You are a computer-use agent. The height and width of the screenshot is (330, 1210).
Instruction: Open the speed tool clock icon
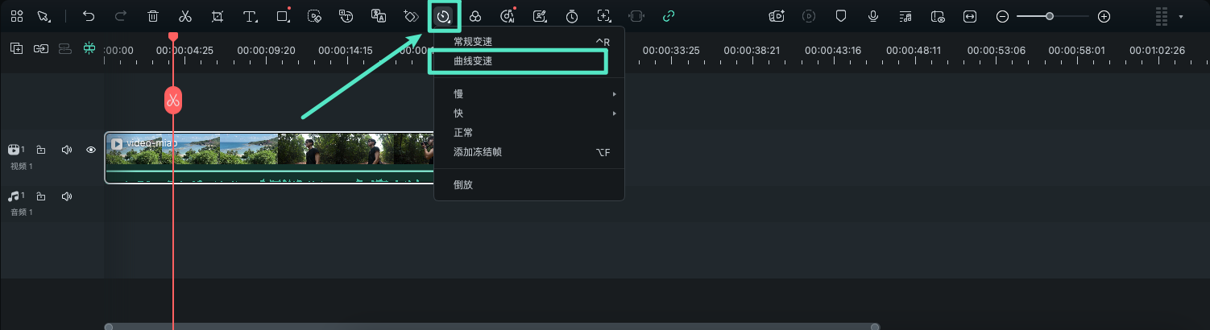pos(443,16)
